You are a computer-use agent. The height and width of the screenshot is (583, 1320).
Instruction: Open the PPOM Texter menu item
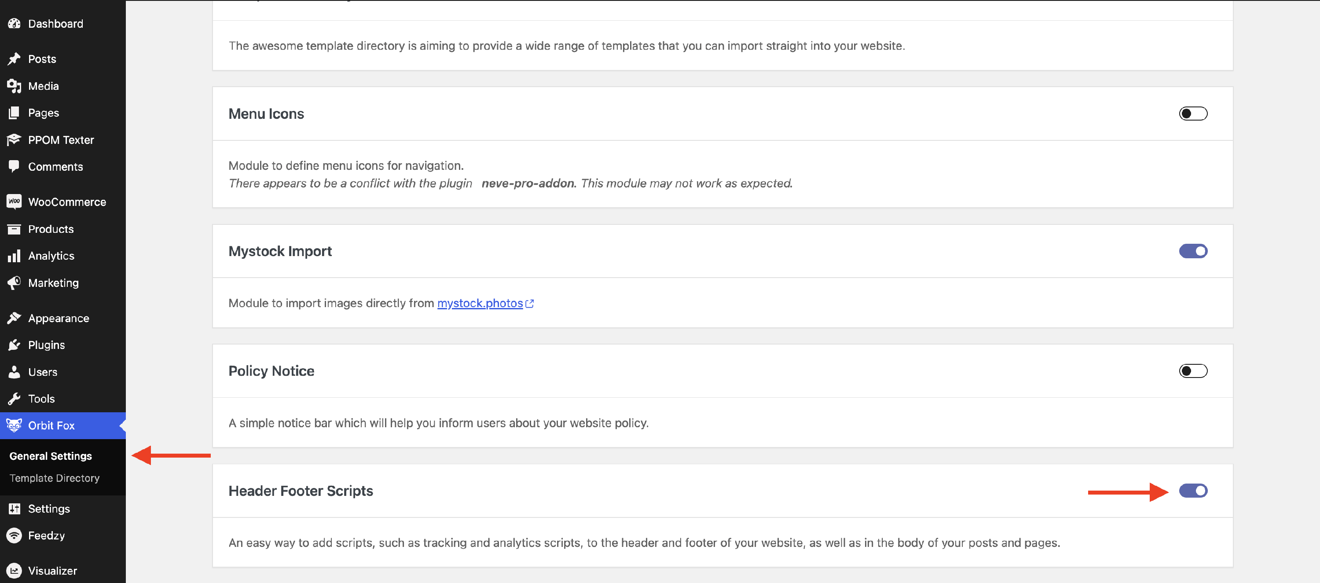(61, 140)
